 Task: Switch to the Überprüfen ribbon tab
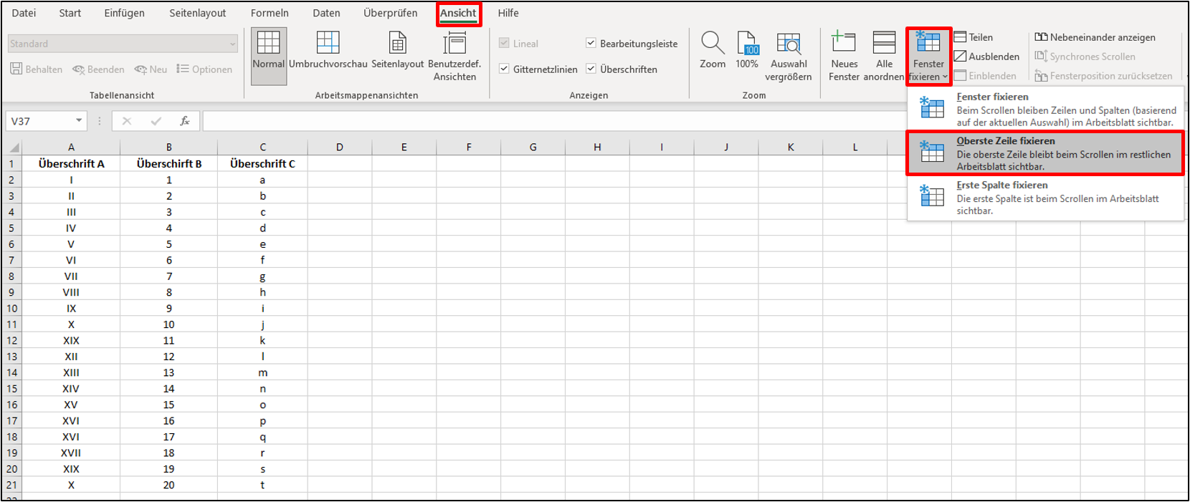[x=390, y=13]
